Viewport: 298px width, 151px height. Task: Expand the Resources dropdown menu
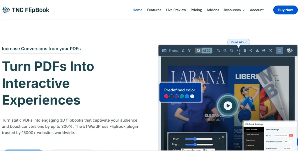(x=234, y=10)
